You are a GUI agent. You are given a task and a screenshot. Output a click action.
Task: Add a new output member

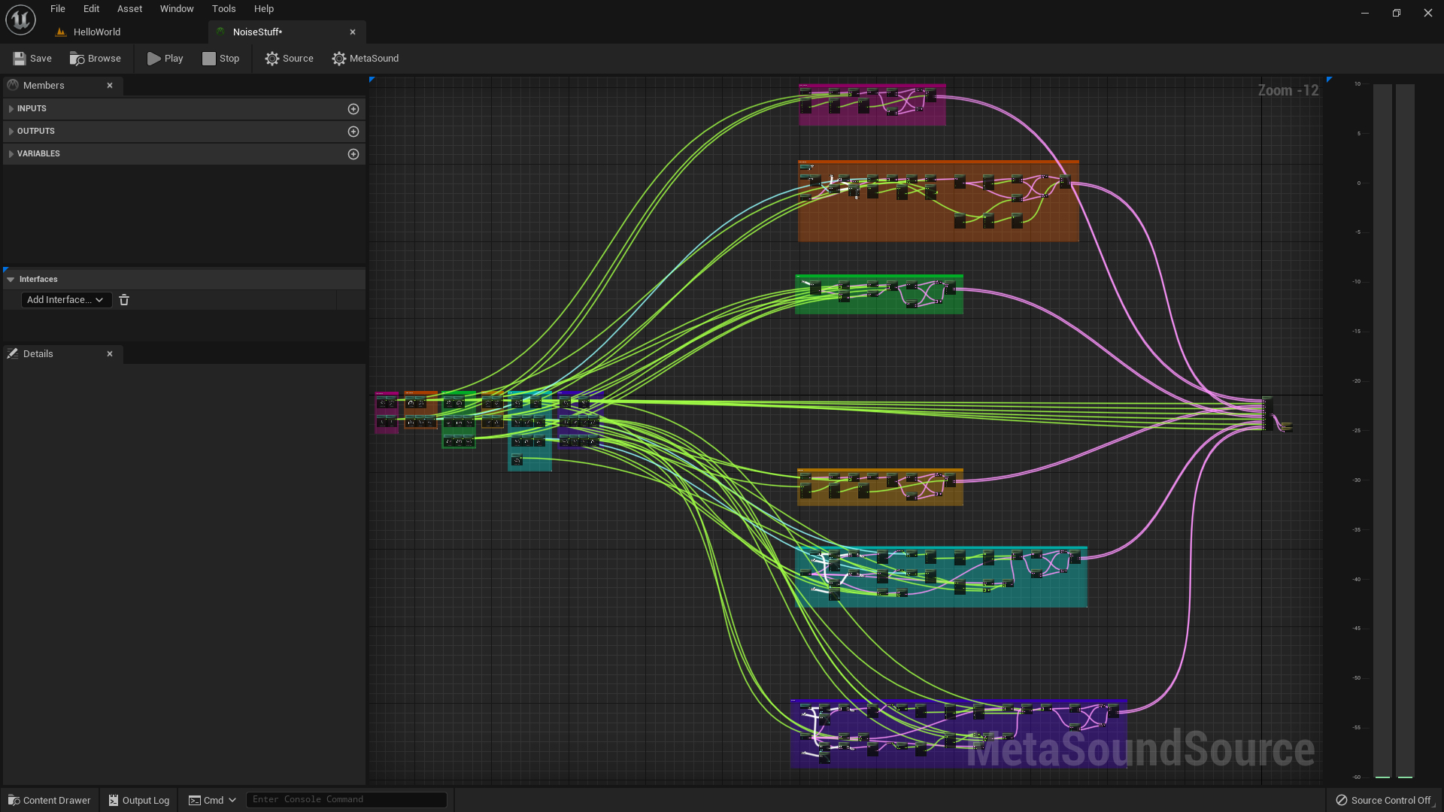click(x=353, y=132)
